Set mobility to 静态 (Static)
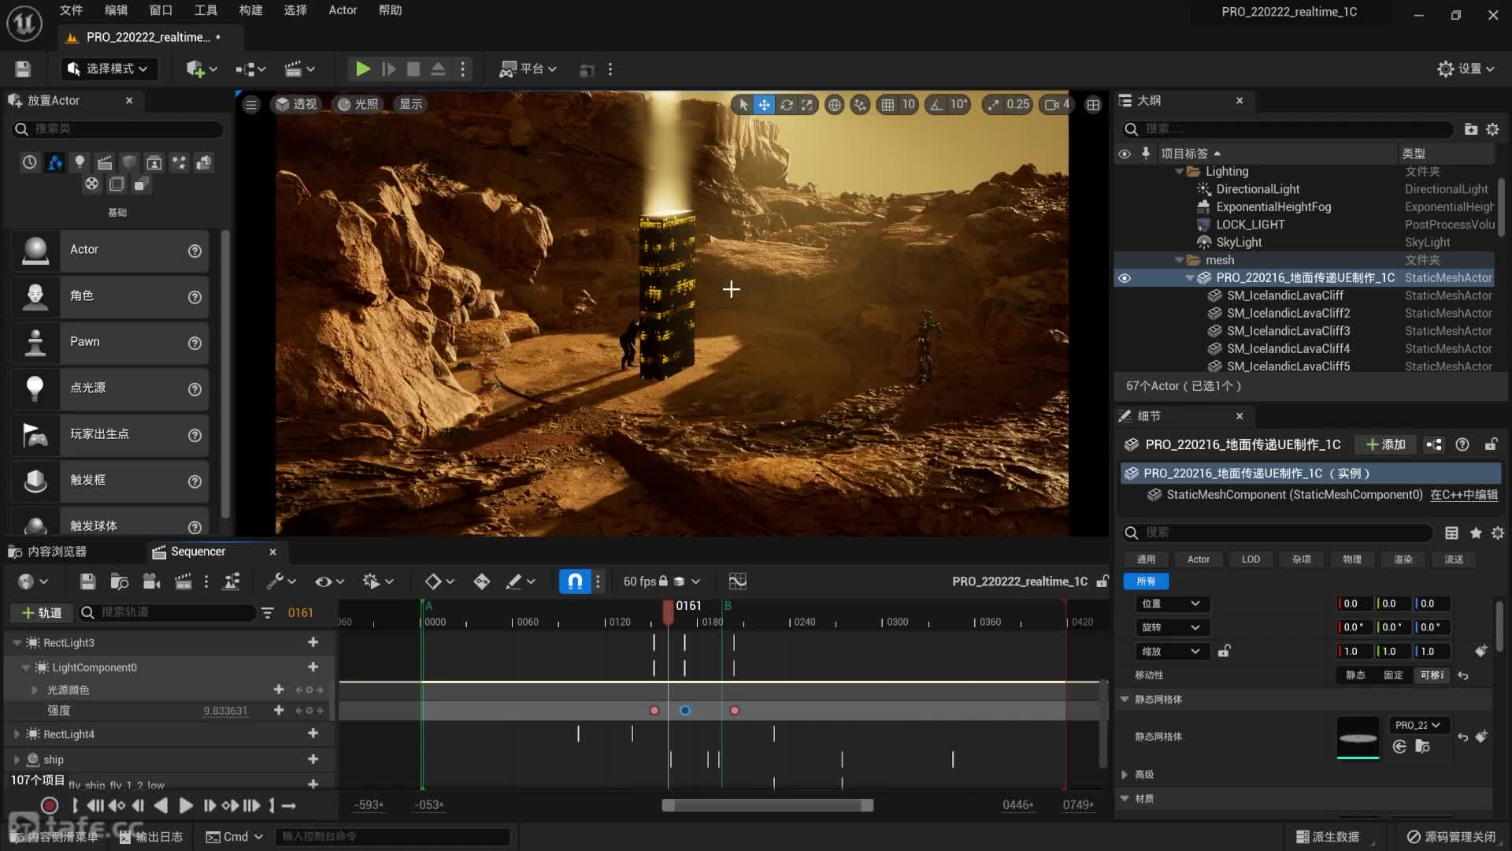The width and height of the screenshot is (1512, 851). click(1355, 675)
